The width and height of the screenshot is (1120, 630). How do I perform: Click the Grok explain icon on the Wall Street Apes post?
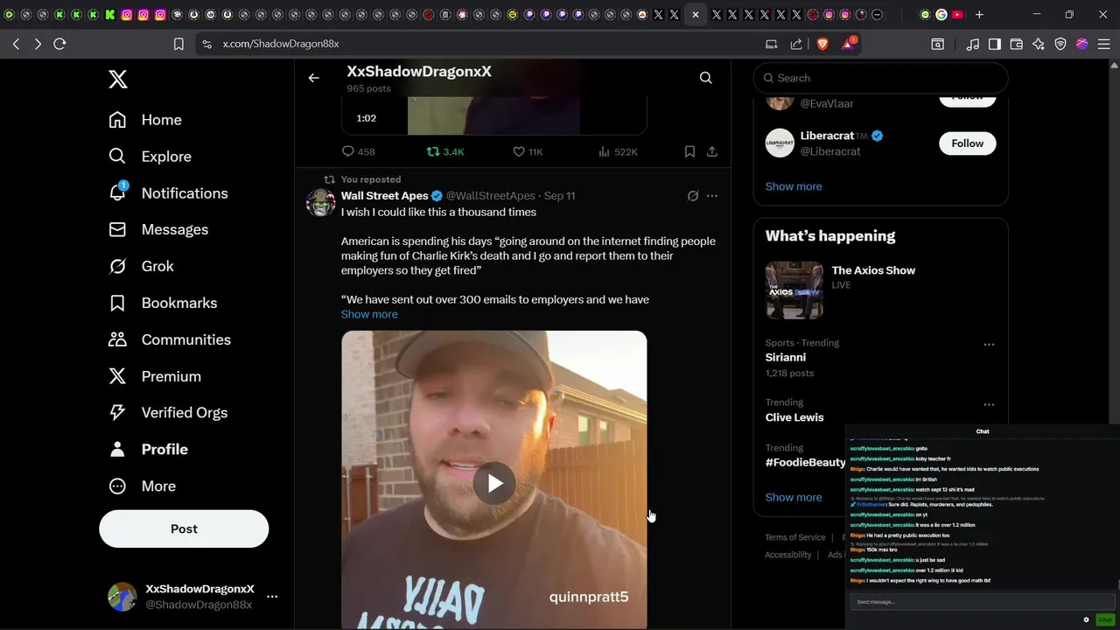[x=693, y=196]
